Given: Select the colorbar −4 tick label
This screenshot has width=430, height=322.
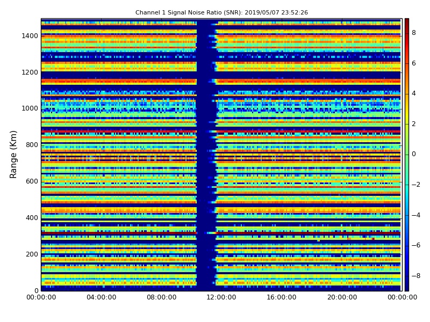Looking at the screenshot, I should 416,215.
